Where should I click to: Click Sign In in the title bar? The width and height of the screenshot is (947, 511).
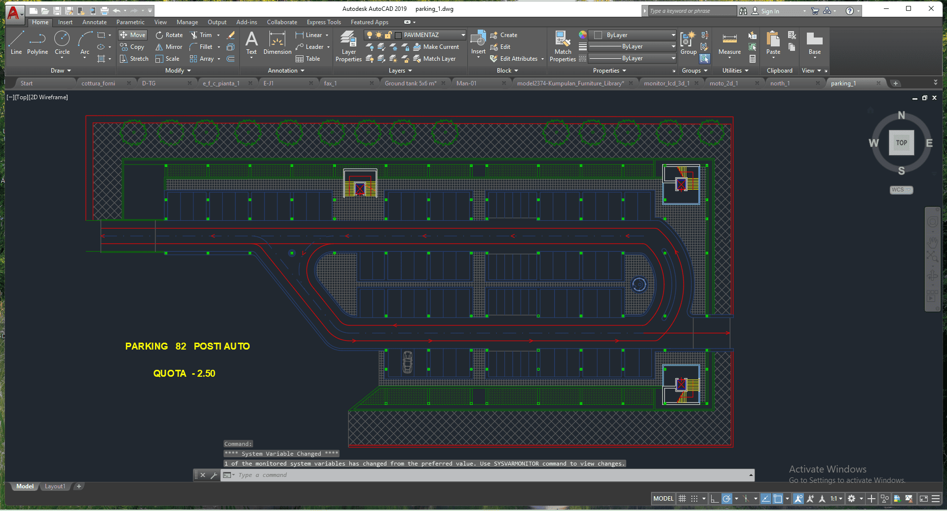point(769,11)
